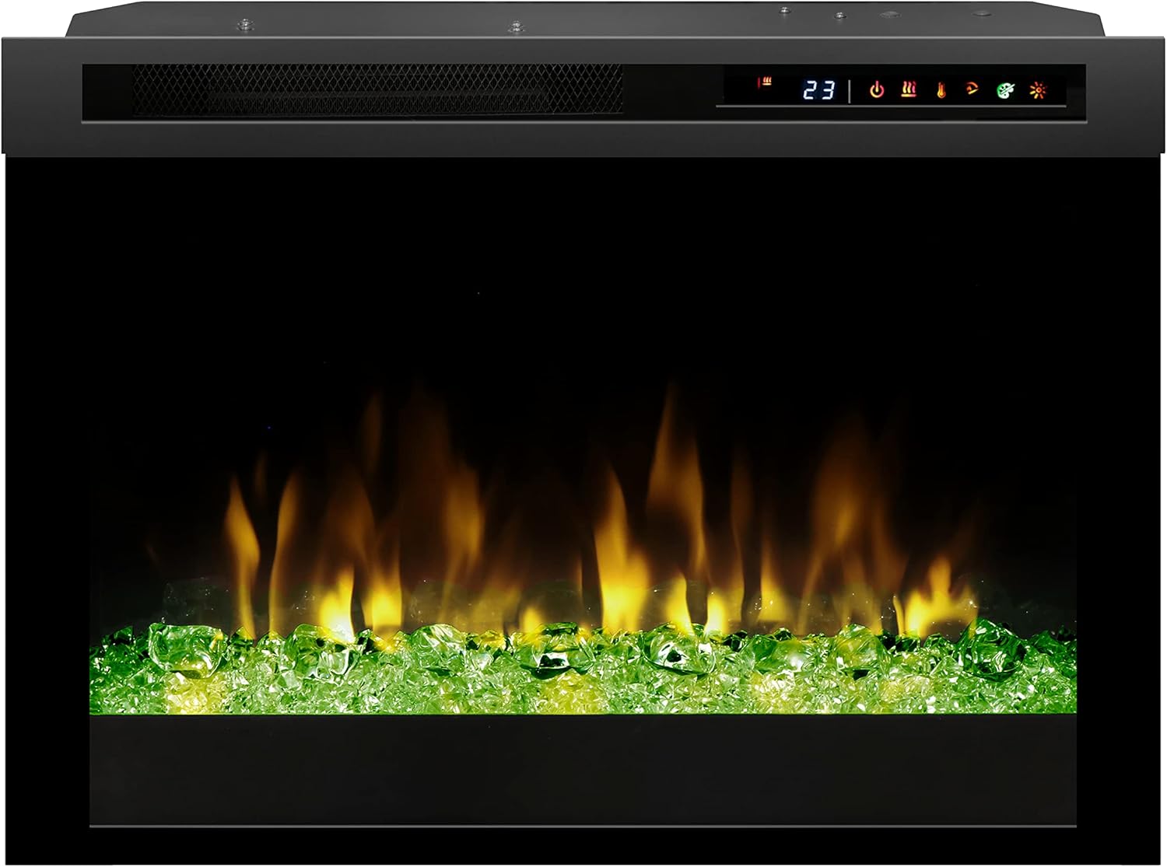This screenshot has height=867, width=1167.
Task: Click the screw above the control panel display
Action: [x=784, y=11]
